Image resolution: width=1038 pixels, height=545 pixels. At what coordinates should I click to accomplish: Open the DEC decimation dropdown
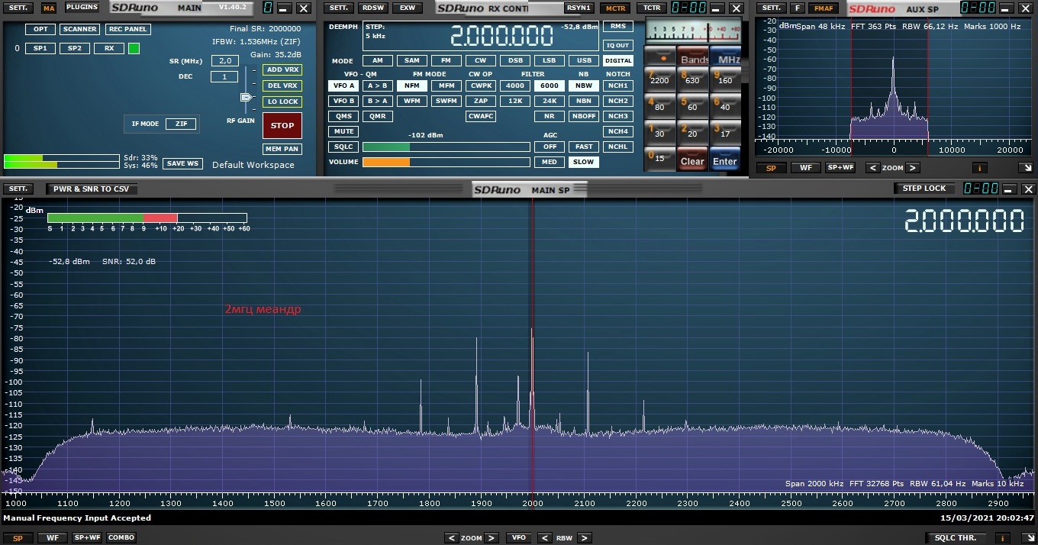[224, 76]
